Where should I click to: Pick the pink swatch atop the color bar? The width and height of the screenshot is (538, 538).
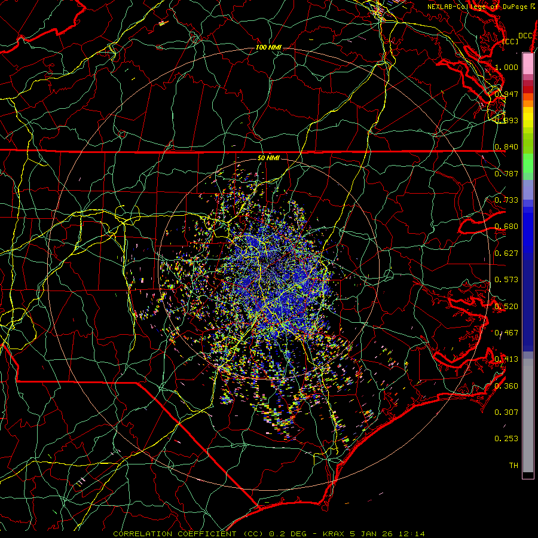point(528,63)
